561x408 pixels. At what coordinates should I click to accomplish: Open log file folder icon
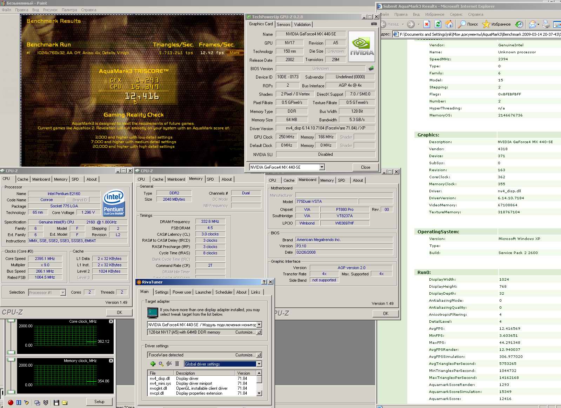[x=65, y=402]
